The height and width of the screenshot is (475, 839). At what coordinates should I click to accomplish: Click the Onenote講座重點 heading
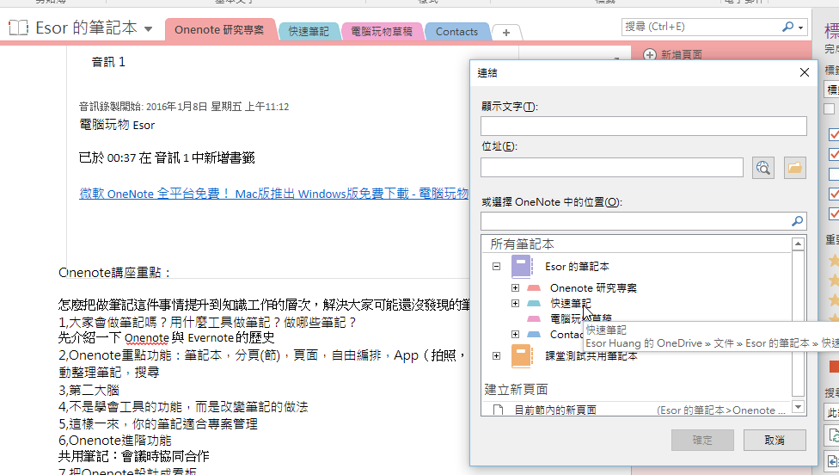114,273
